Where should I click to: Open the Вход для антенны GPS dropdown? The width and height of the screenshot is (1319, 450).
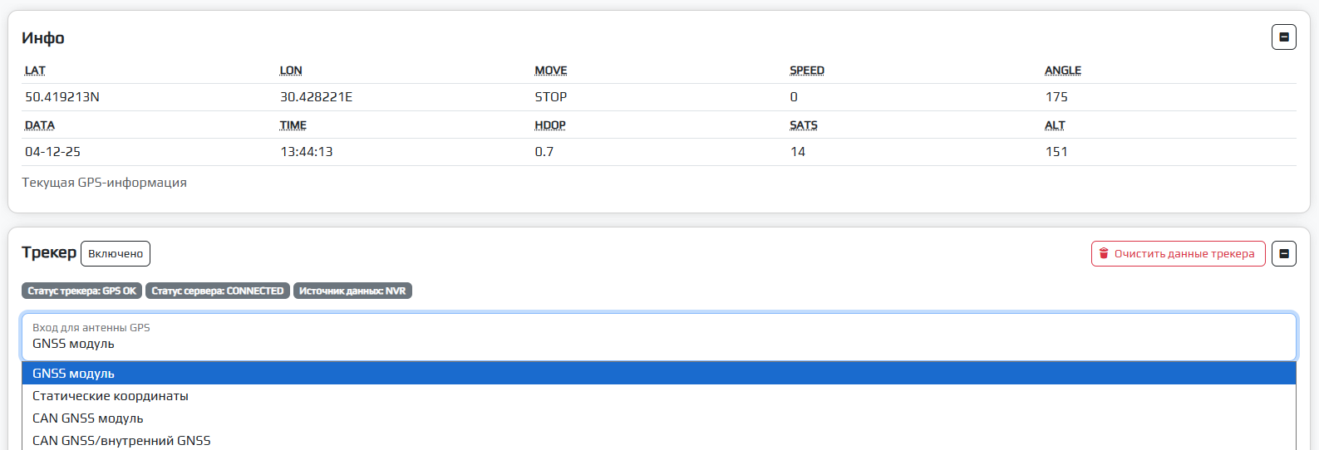click(658, 336)
